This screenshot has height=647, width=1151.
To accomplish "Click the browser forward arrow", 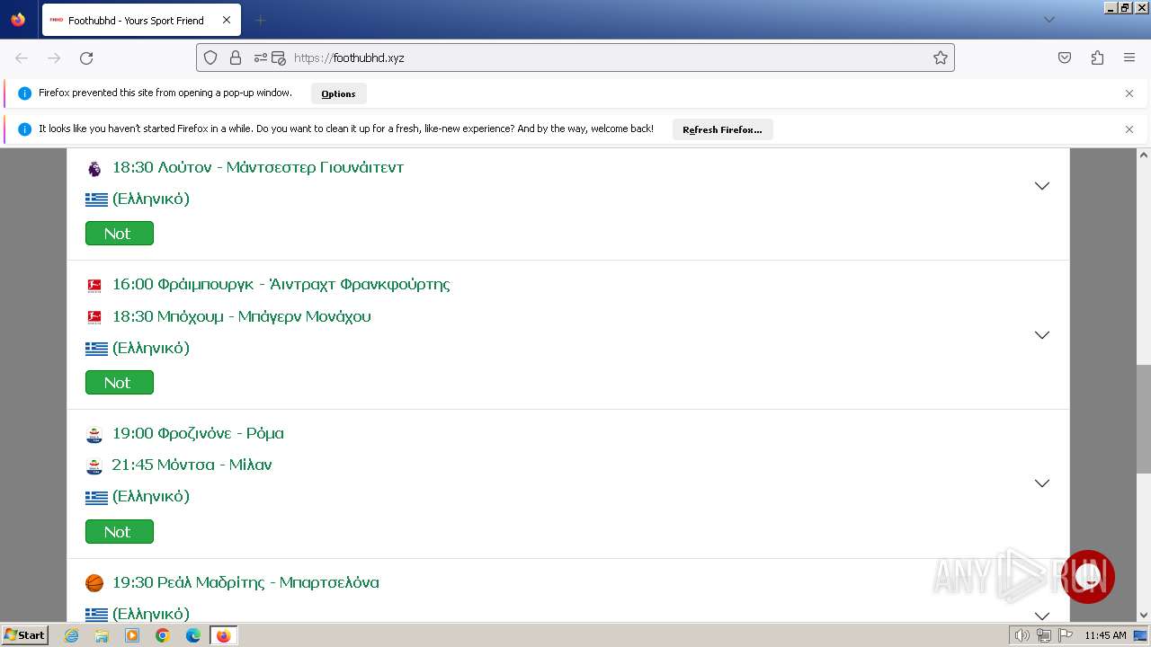I will (54, 58).
